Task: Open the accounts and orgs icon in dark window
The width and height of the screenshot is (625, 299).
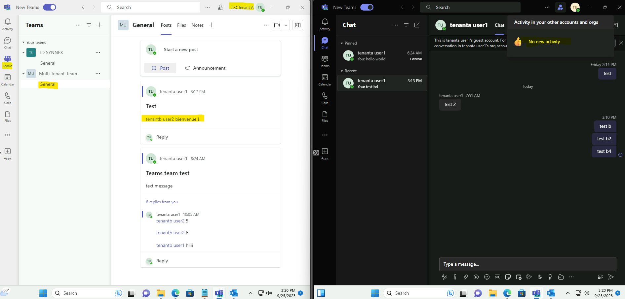Action: [560, 7]
